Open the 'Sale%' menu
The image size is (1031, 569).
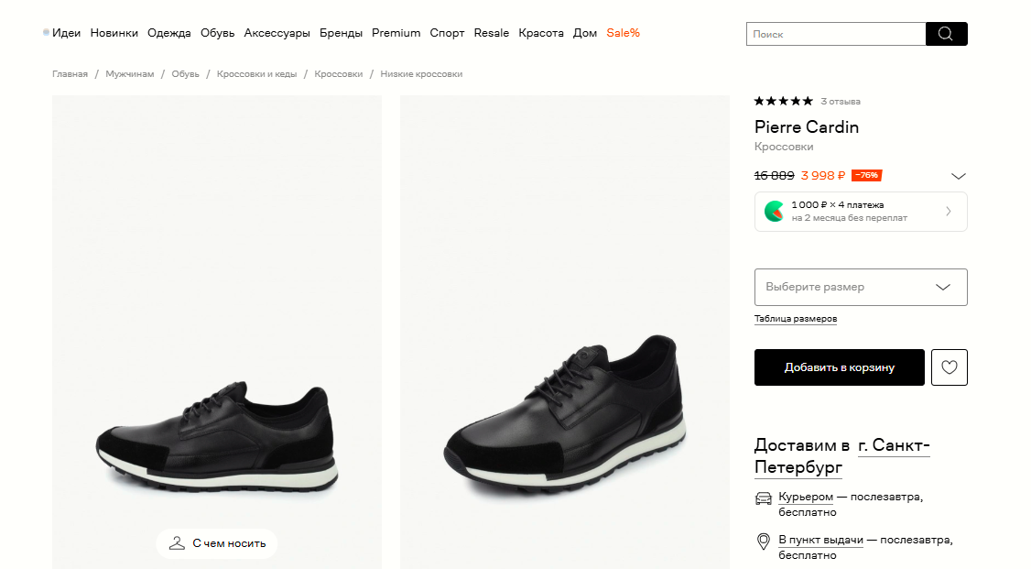click(x=624, y=33)
